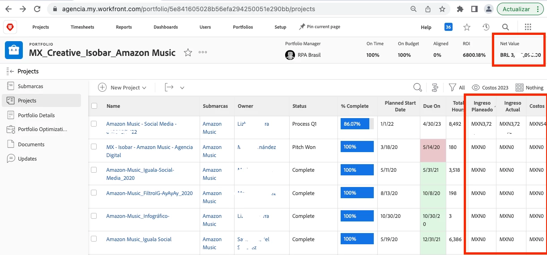547x255 pixels.
Task: Open Timesheets in top navigation
Action: pyautogui.click(x=82, y=27)
